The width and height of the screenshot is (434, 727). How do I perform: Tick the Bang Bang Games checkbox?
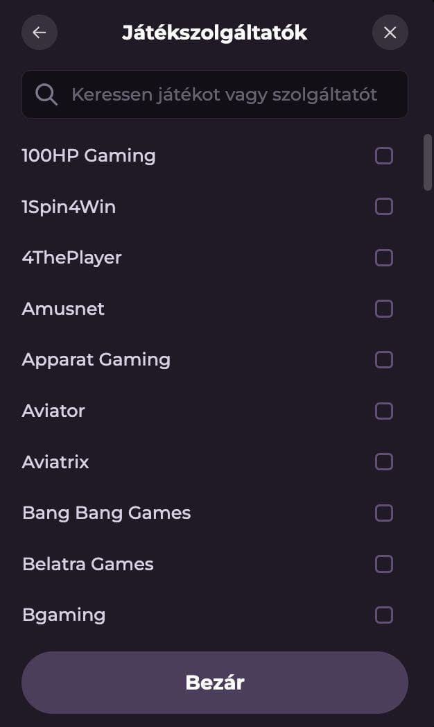[x=384, y=513]
